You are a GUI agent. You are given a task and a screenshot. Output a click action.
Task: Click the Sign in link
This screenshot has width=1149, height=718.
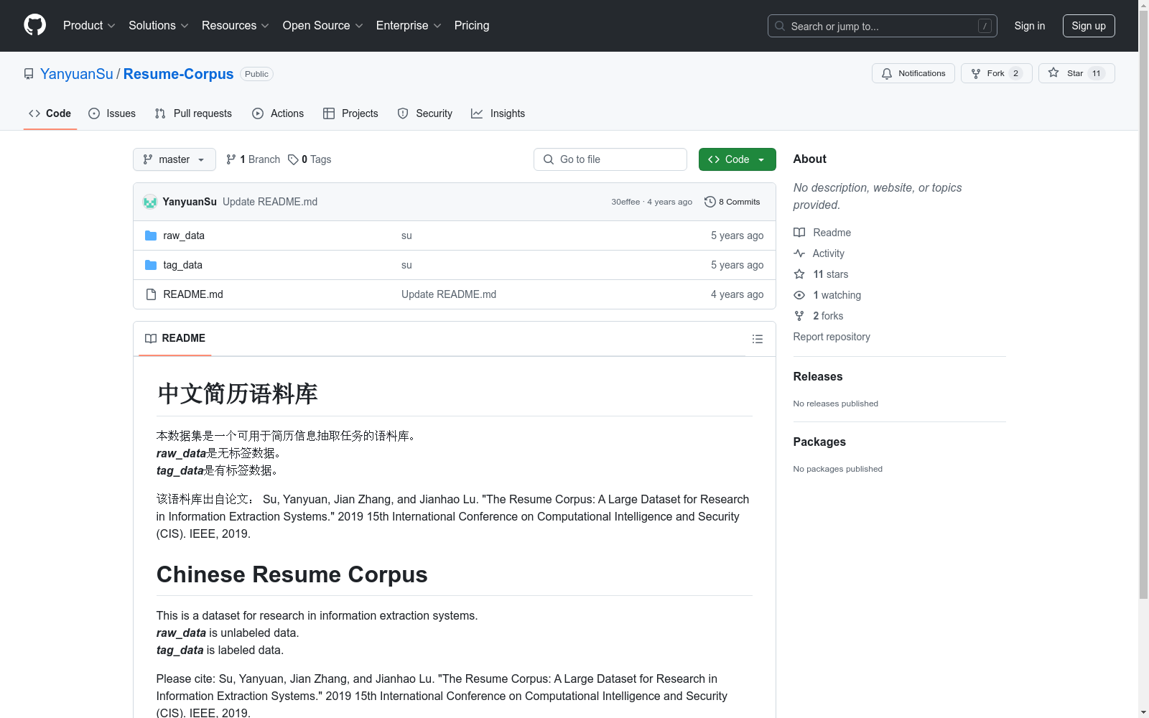pyautogui.click(x=1030, y=26)
